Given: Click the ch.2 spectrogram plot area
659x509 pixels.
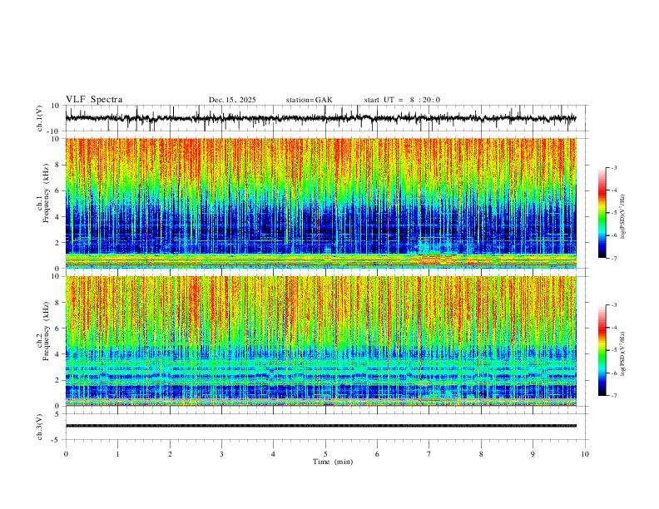Looking at the screenshot, I should point(320,341).
